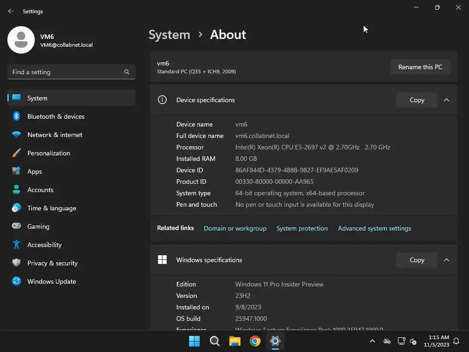469x352 pixels.
Task: Open System protection link
Action: coord(302,228)
